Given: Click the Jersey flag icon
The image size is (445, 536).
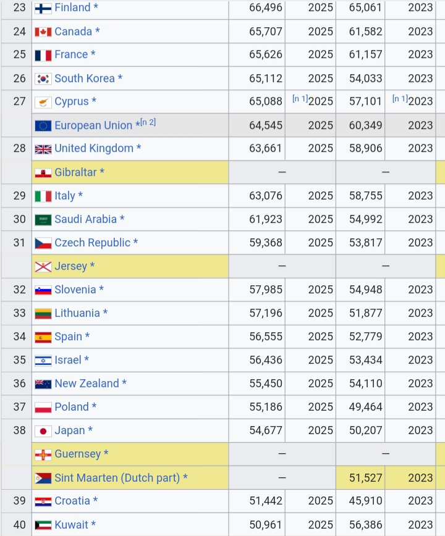Looking at the screenshot, I should 43,267.
